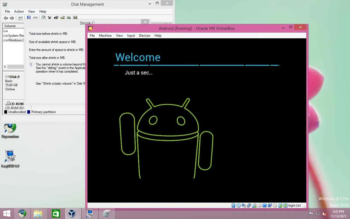
Task: Click the Primary partition legend label
Action: pyautogui.click(x=43, y=112)
